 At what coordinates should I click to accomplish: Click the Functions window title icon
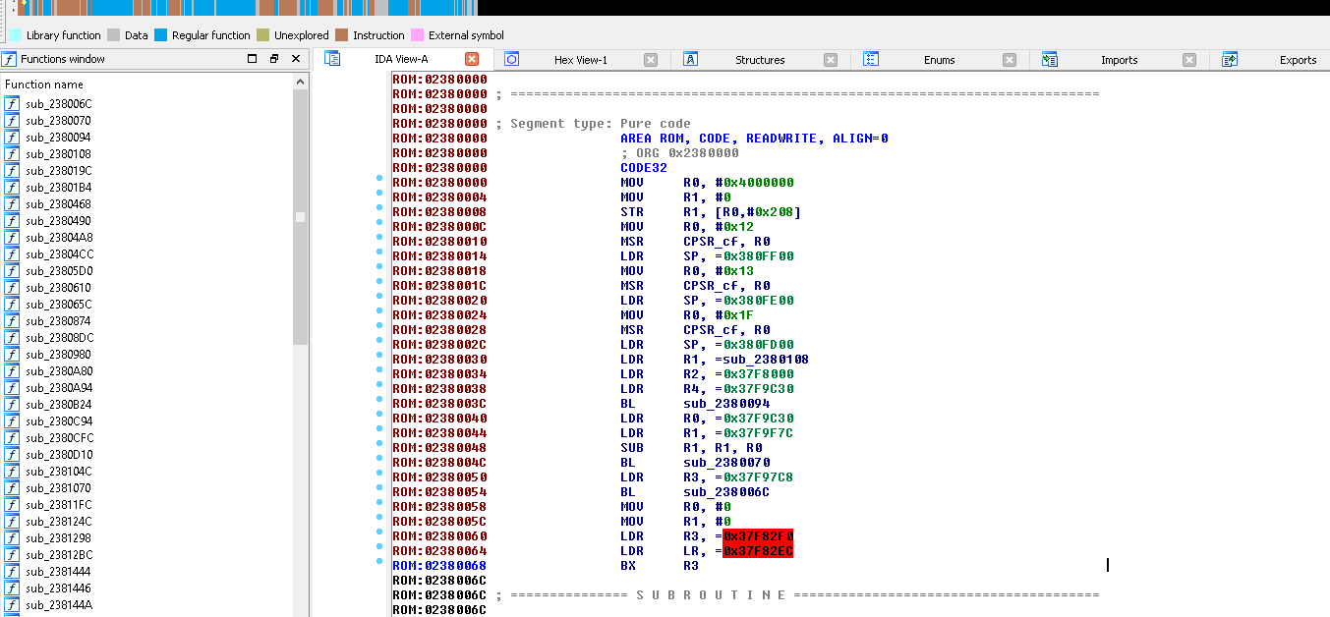(10, 59)
